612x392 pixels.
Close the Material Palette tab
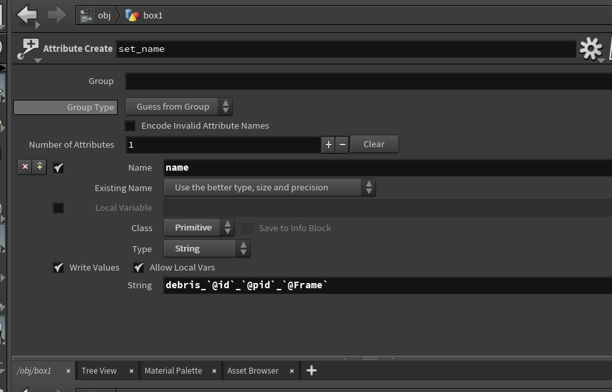[x=214, y=371]
